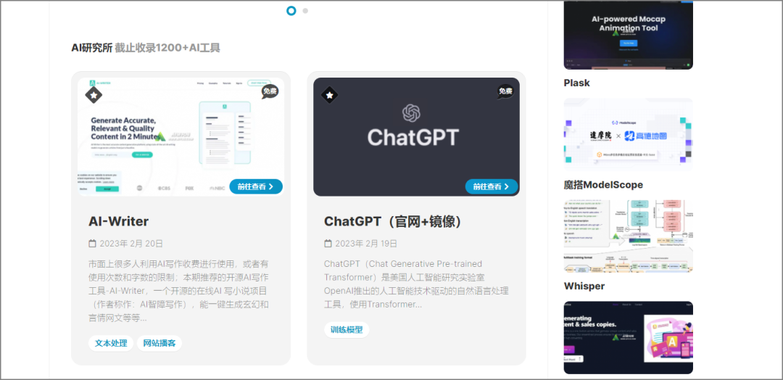Screen dimensions: 783x380
Task: Switch to the second carousel dot
Action: (x=305, y=10)
